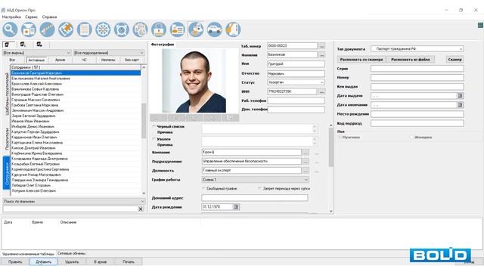This screenshot has width=484, height=272.
Task: Click the ship's wheel toolbar icon
Action: (103, 29)
